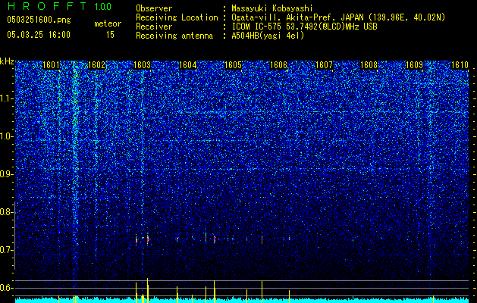Click the 1601 time marker

pos(51,65)
